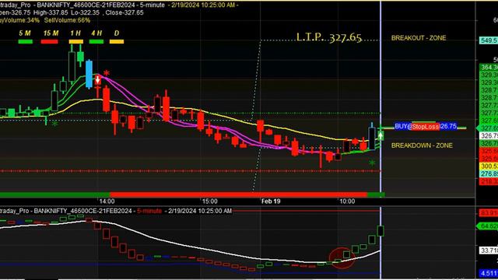
Task: Click the long red trend ribbon segment
Action: 238,194
